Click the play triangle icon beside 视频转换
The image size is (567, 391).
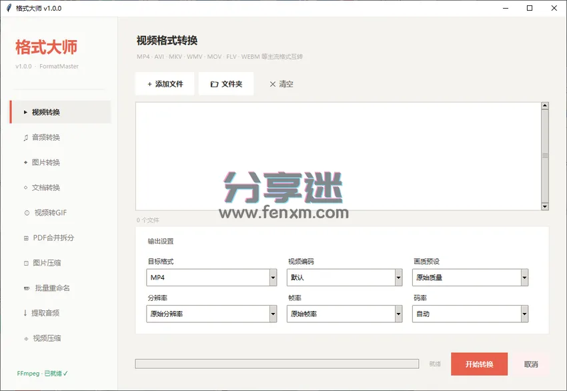pyautogui.click(x=25, y=112)
